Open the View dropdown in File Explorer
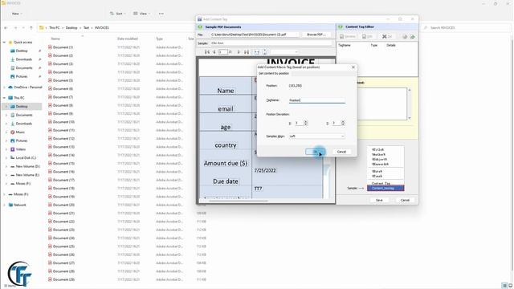 [x=142, y=14]
